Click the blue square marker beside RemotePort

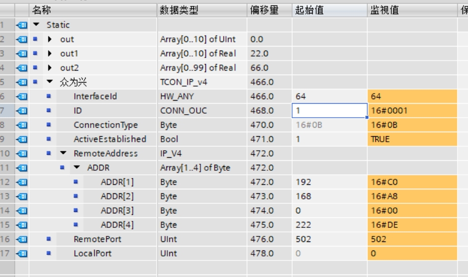pos(49,239)
